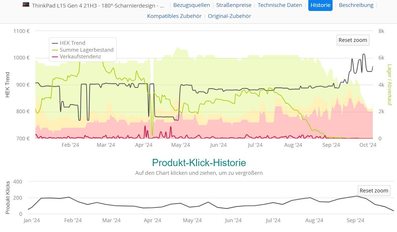Click the Oct '24 label on price chart
The width and height of the screenshot is (397, 232).
368,145
